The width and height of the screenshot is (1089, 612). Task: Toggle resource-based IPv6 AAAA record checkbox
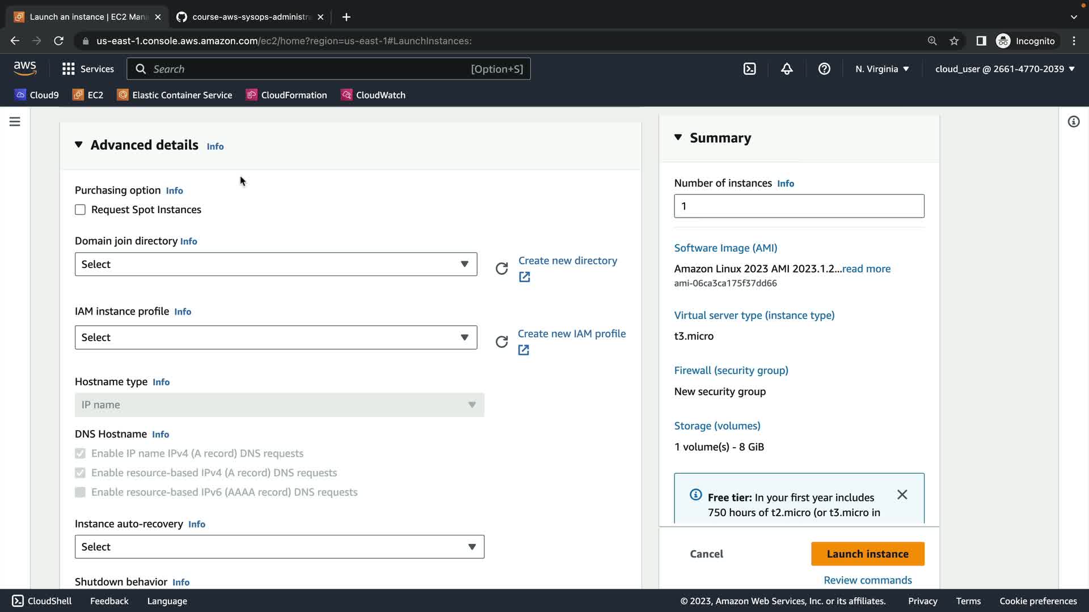tap(80, 492)
